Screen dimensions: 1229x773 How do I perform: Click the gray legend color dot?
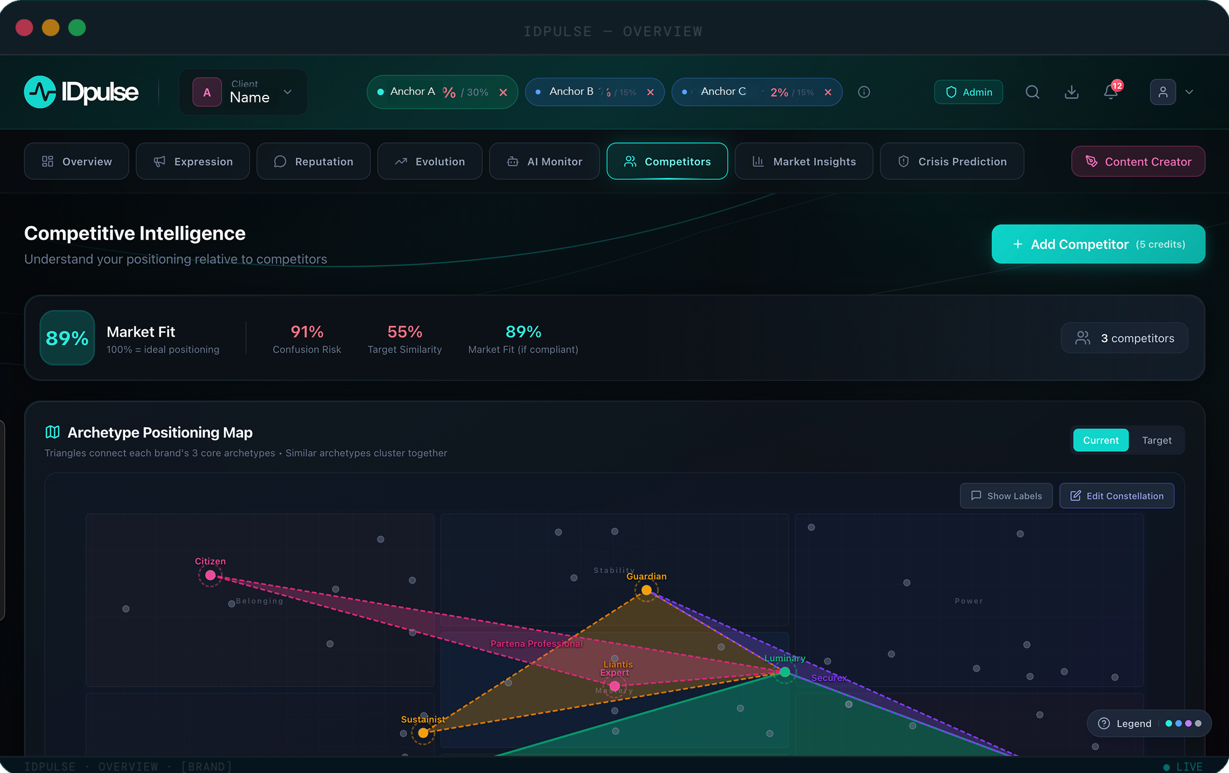click(x=1198, y=723)
